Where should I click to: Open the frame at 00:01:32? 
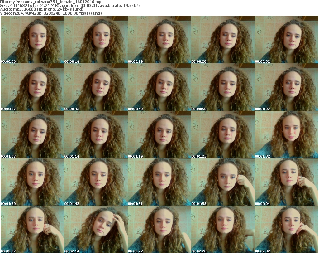click(x=287, y=135)
